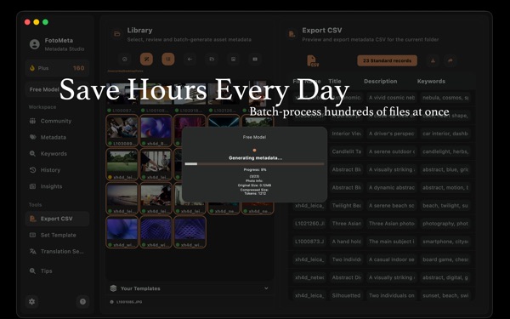Click the circular check icon in Library toolbar
Viewport: 510px width, 319px height.
[125, 60]
